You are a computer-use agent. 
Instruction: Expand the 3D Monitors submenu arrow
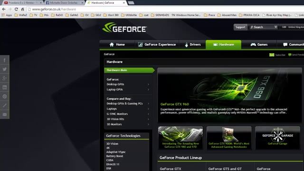(148, 124)
